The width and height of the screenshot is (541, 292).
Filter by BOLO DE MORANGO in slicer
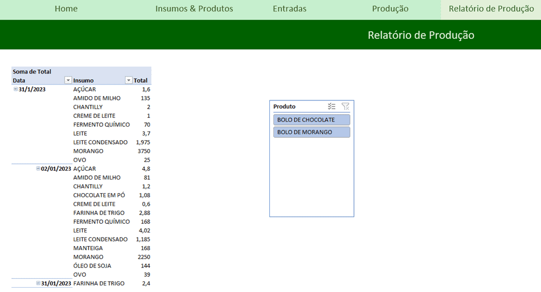[311, 132]
